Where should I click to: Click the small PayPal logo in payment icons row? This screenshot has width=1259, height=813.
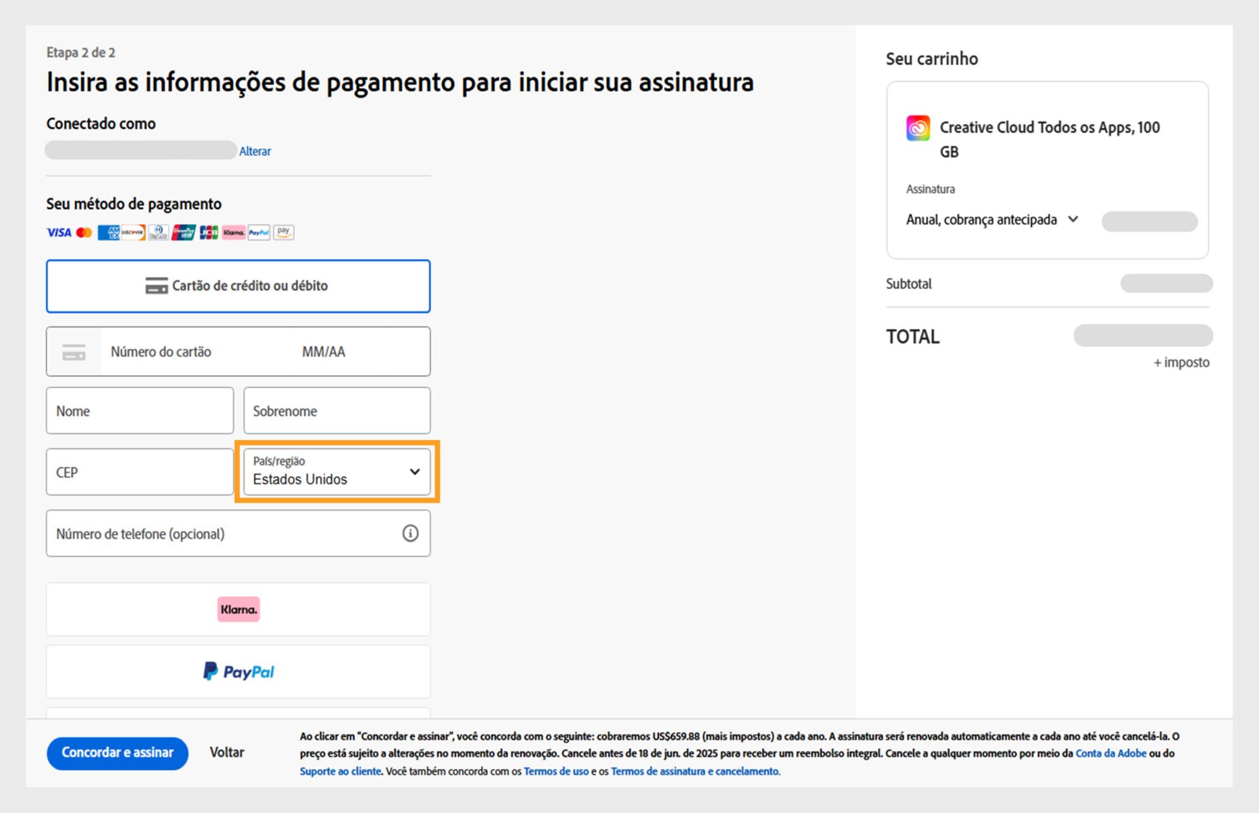coord(259,233)
